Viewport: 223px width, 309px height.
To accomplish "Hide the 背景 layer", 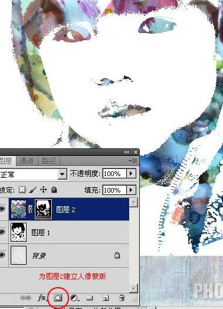I will (x=2, y=255).
